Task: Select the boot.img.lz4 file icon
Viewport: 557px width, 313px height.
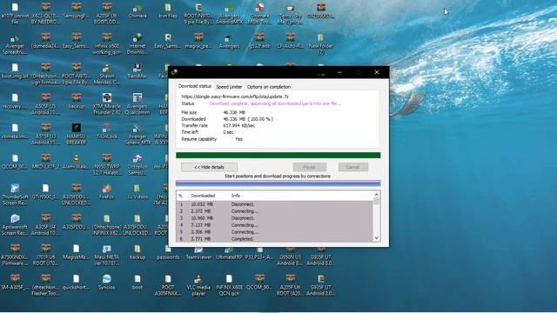Action: 15,71
